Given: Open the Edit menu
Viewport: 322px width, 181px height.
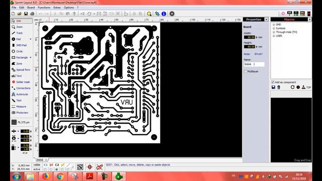Looking at the screenshot, I should tap(22, 8).
